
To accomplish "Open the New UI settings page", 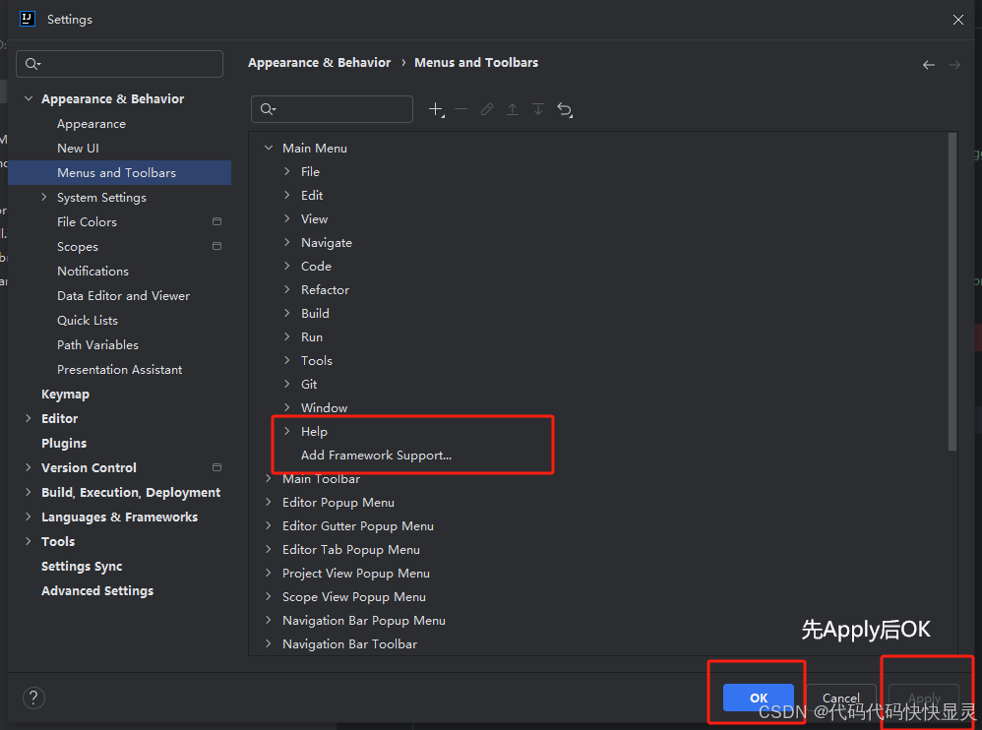I will pyautogui.click(x=79, y=149).
